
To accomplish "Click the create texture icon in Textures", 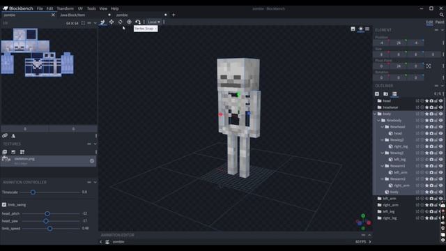I will (13, 152).
